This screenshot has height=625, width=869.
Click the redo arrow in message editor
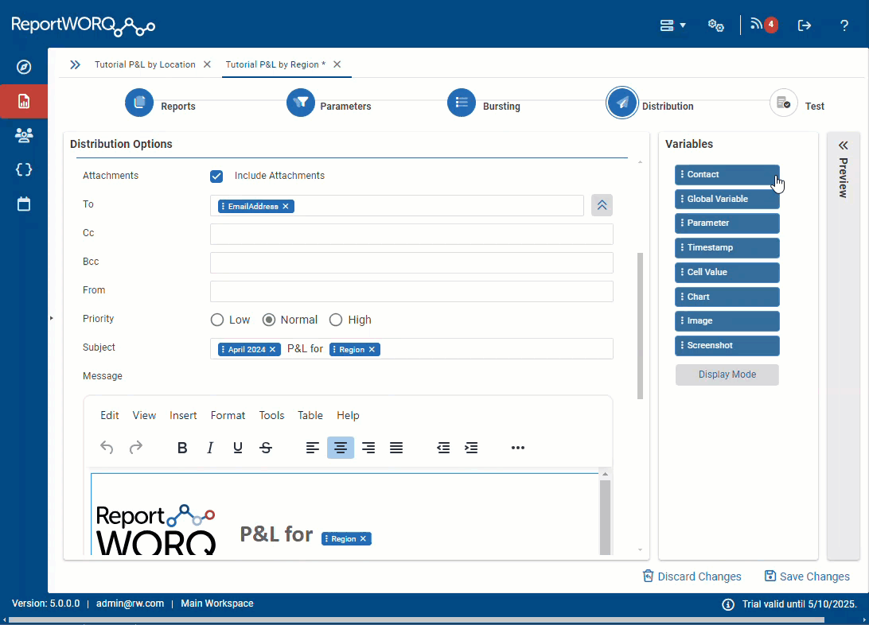pyautogui.click(x=136, y=448)
